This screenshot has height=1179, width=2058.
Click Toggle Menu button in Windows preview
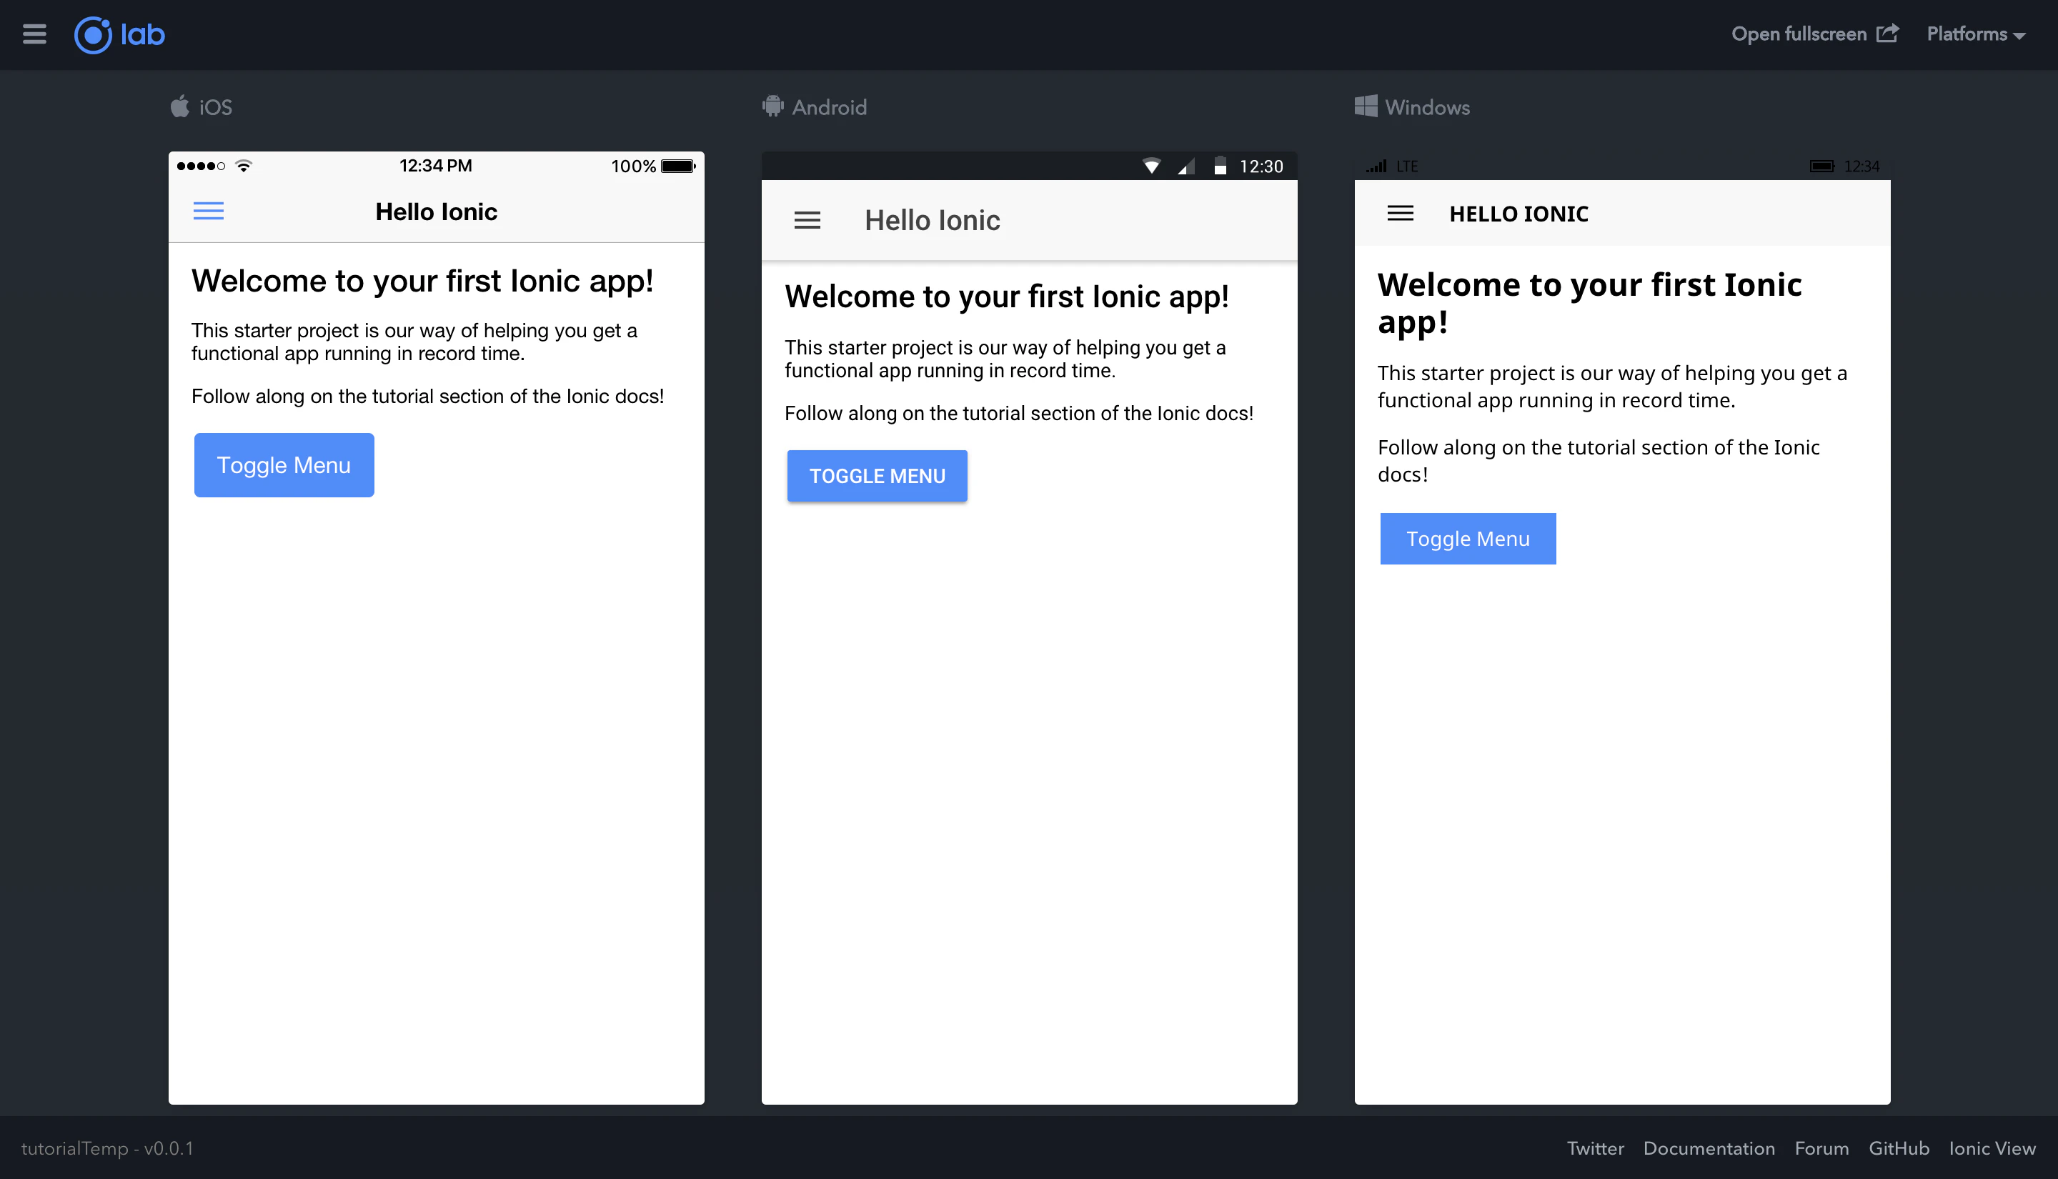1468,539
